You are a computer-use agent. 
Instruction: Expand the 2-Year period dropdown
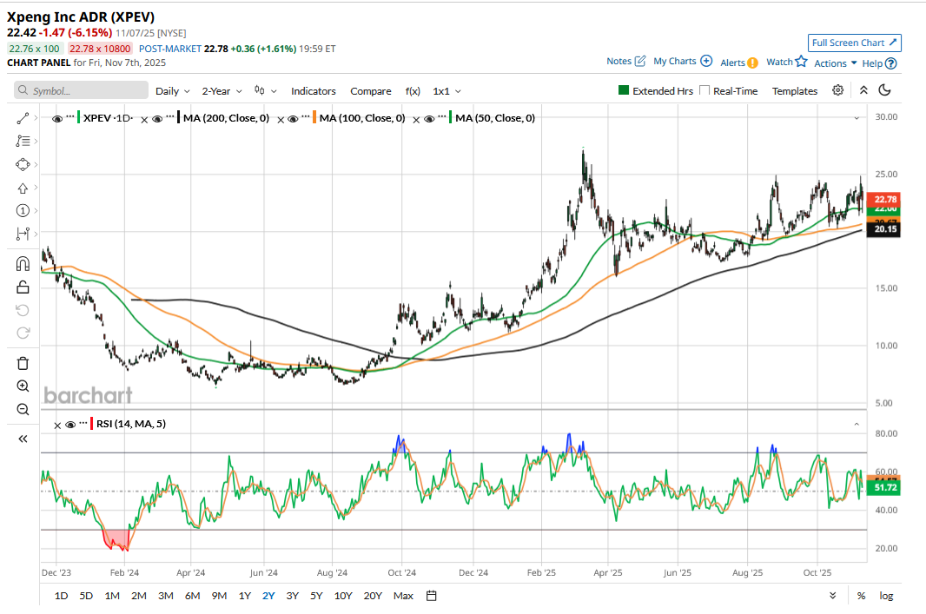pos(221,91)
